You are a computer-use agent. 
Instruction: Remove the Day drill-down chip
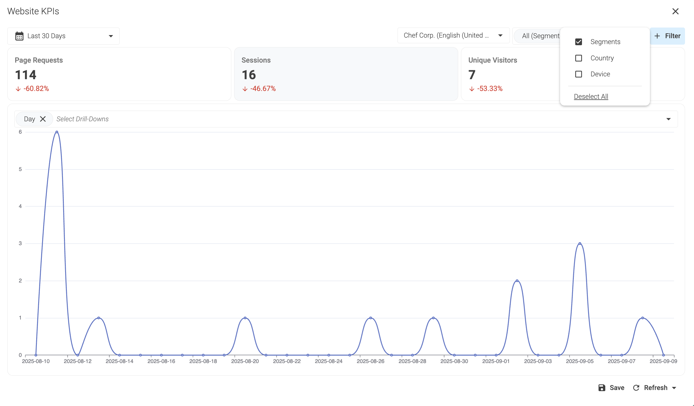[43, 119]
